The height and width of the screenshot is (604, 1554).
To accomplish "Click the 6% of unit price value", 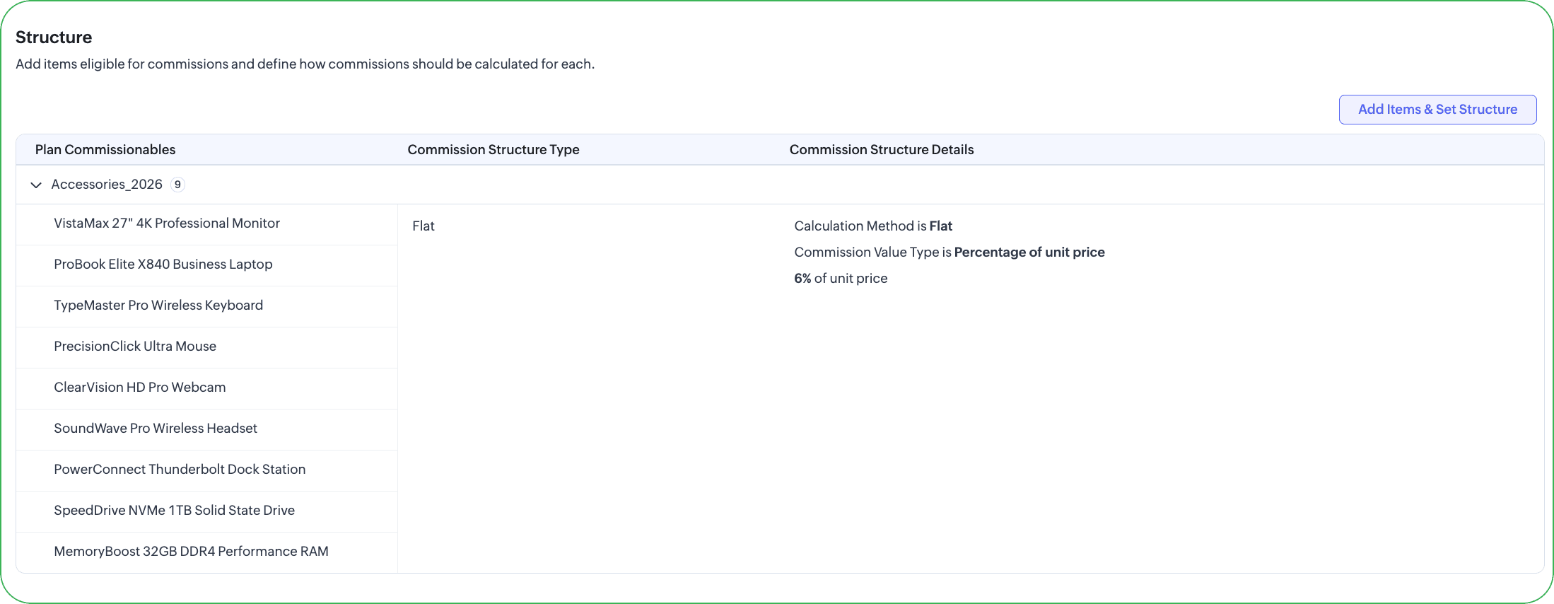I will (x=841, y=279).
